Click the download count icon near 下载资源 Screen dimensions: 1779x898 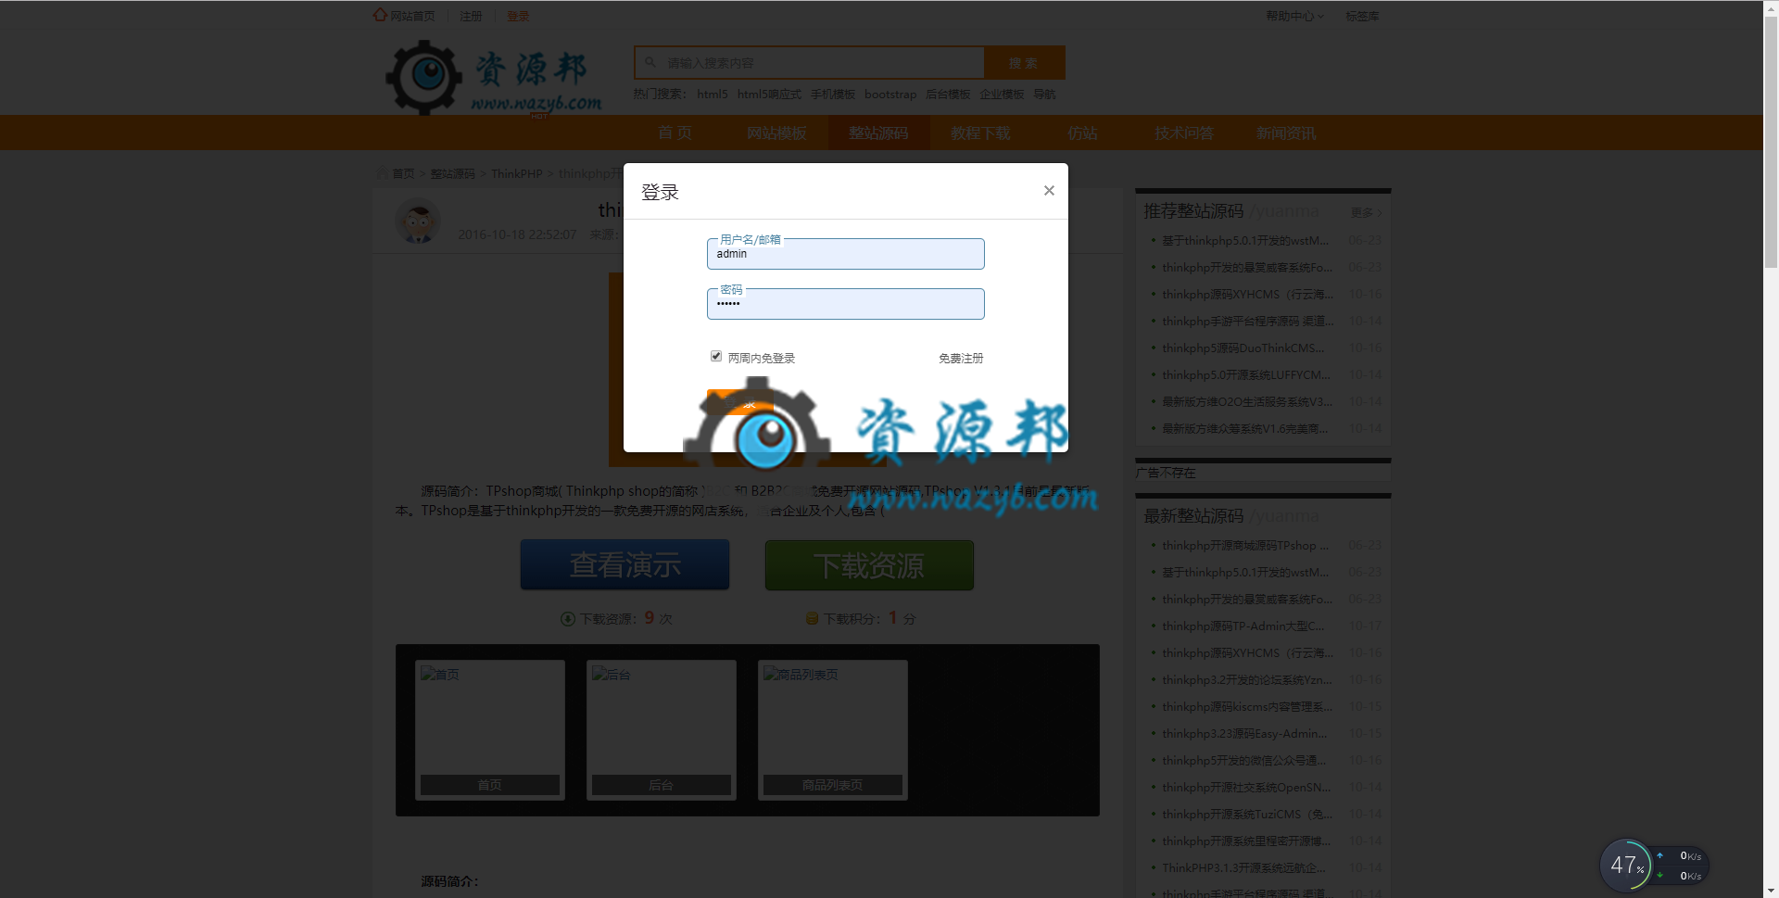click(x=568, y=618)
